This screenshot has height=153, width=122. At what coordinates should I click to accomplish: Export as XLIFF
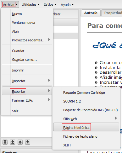click(86, 145)
